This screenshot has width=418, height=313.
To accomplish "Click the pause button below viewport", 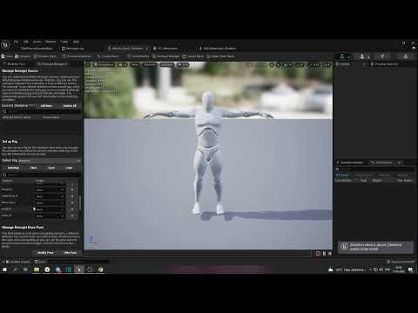I will point(324,254).
